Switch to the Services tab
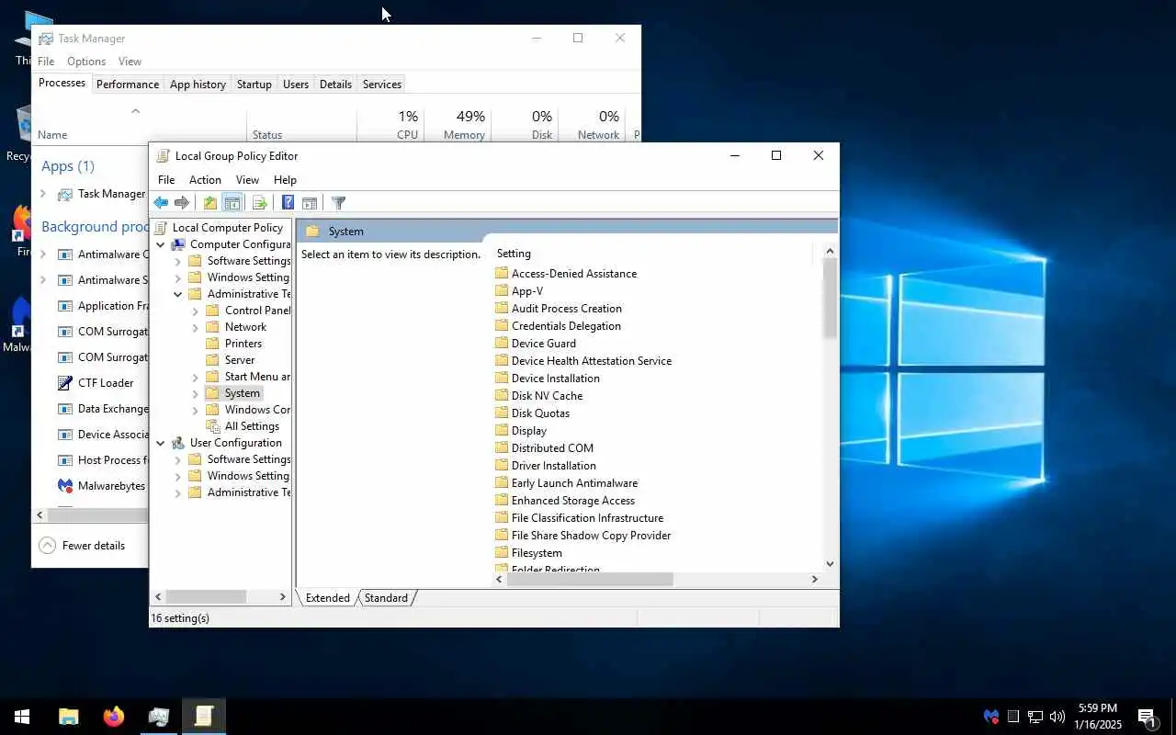This screenshot has height=735, width=1176. click(x=382, y=84)
